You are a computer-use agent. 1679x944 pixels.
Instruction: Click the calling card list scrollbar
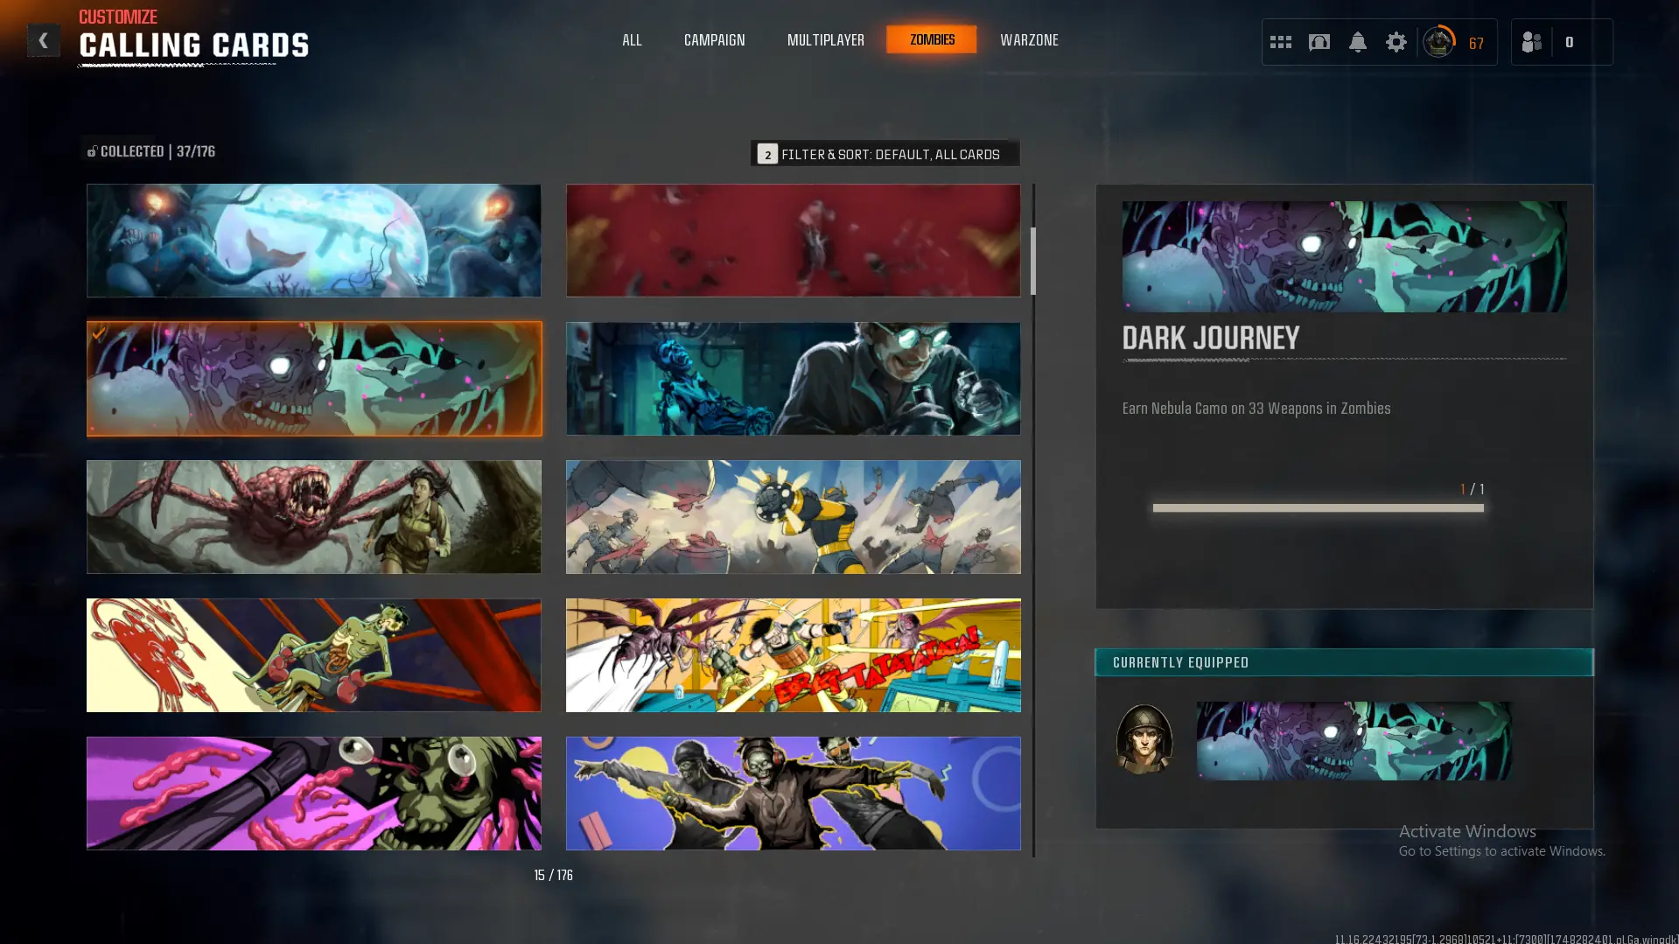click(1033, 261)
